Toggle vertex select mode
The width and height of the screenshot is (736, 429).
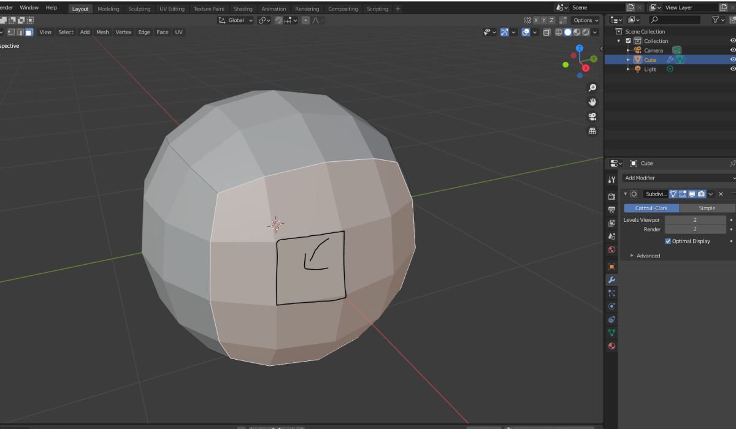coord(12,32)
